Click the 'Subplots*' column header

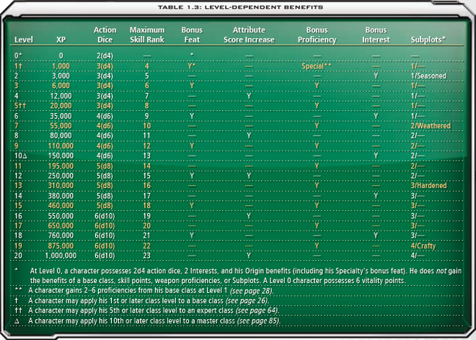(428, 40)
